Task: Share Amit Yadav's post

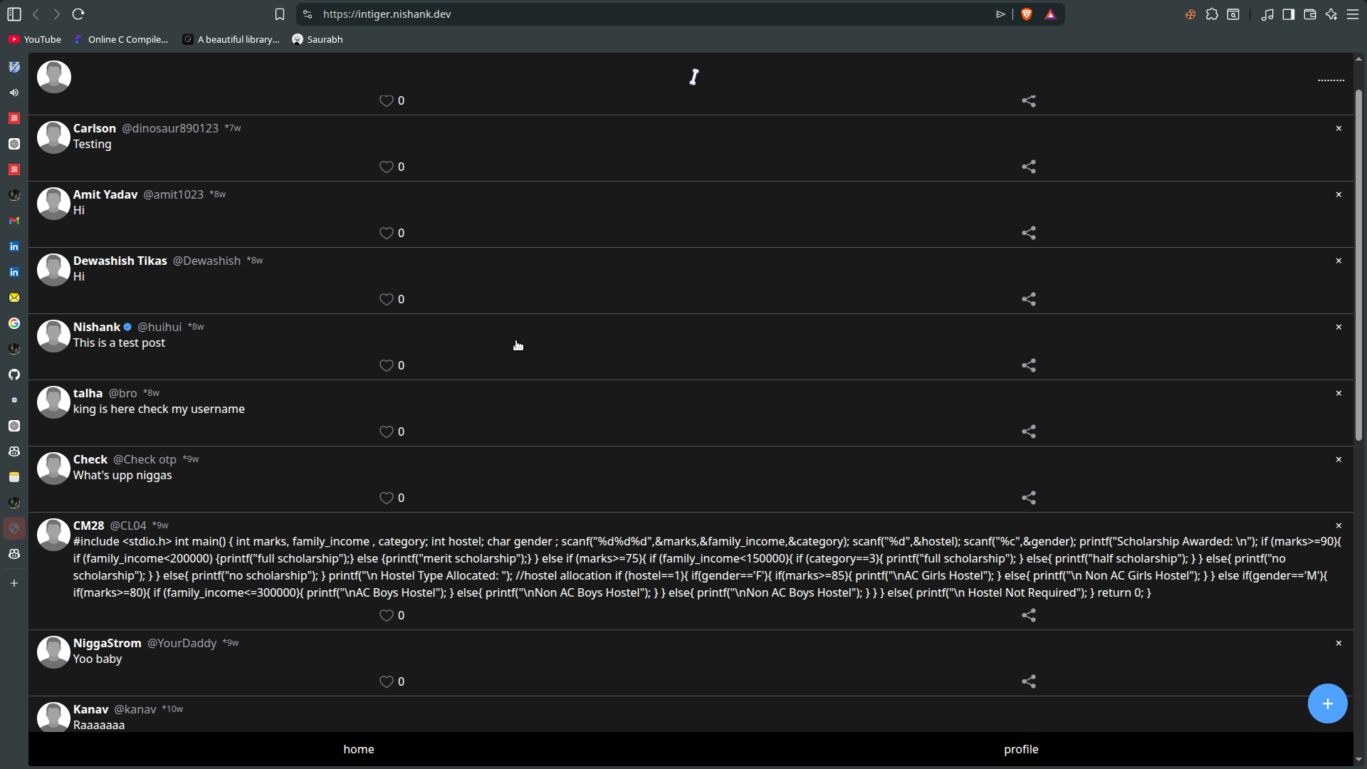Action: [x=1028, y=233]
